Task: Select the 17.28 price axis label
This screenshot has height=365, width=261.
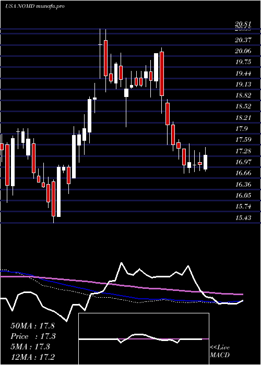Action: 243,151
